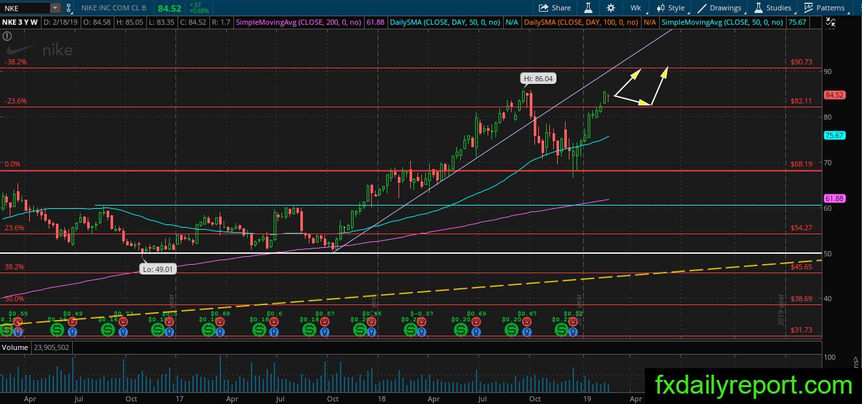Click the -23.6% Fibonacci label at left

(15, 101)
